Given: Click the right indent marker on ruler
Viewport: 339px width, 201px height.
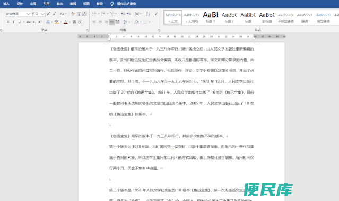Looking at the screenshot, I should 254,38.
